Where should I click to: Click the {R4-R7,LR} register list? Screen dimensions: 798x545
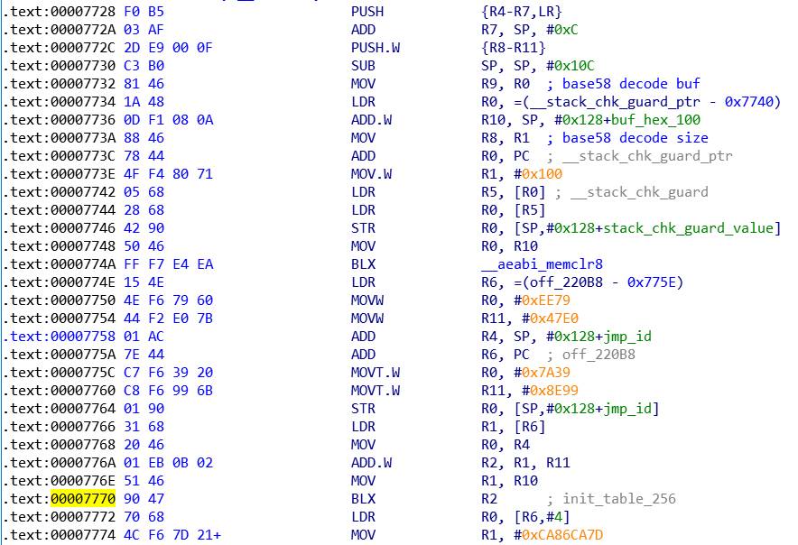pos(522,12)
